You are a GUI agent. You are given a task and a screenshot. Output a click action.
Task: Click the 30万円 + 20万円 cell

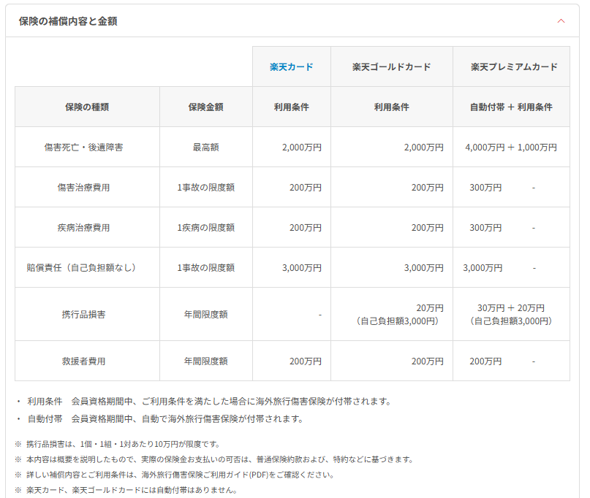(511, 314)
